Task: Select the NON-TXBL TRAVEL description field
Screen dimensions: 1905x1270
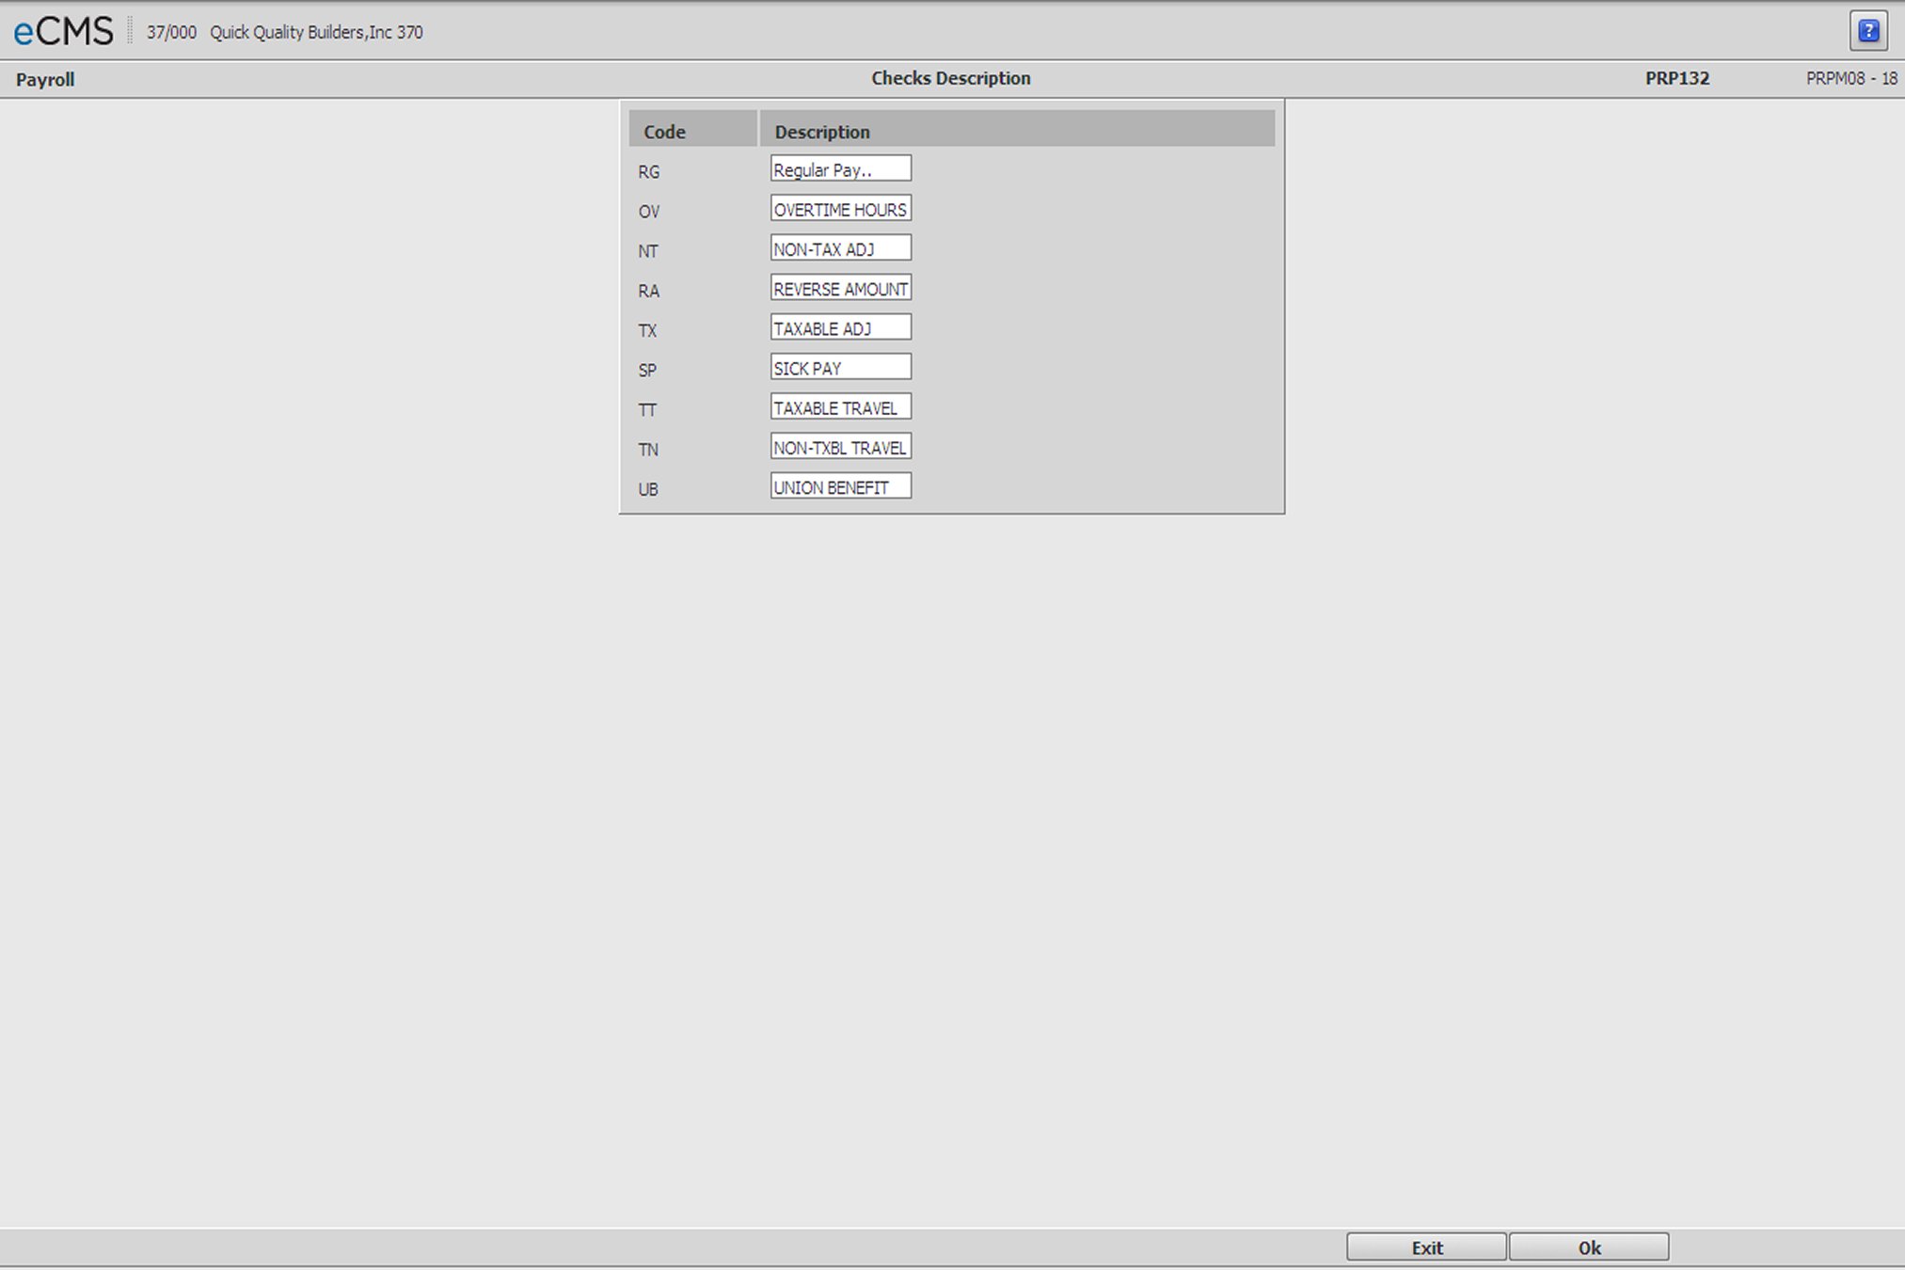Action: point(840,446)
